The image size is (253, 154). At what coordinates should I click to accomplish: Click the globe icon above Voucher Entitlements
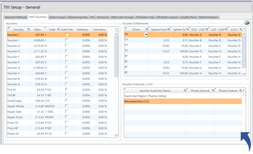pos(247,22)
